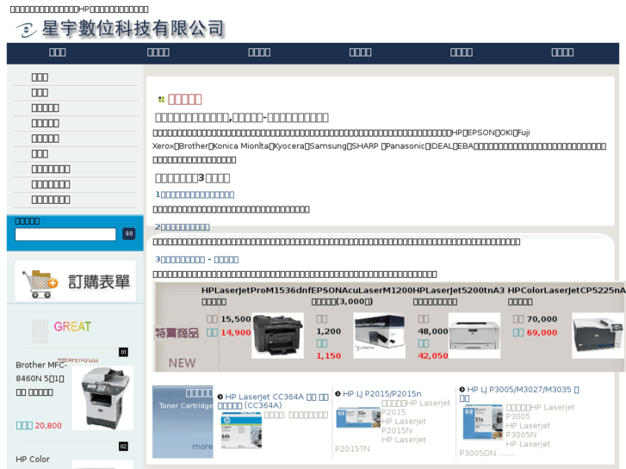Click the 15,500 original price

[x=236, y=319]
